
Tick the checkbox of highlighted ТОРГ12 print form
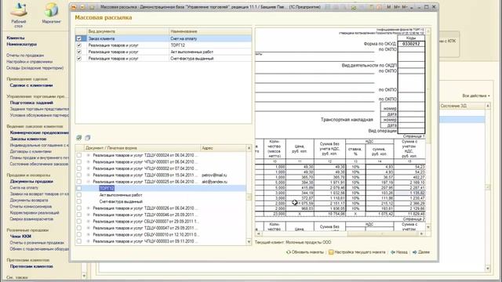pyautogui.click(x=78, y=188)
